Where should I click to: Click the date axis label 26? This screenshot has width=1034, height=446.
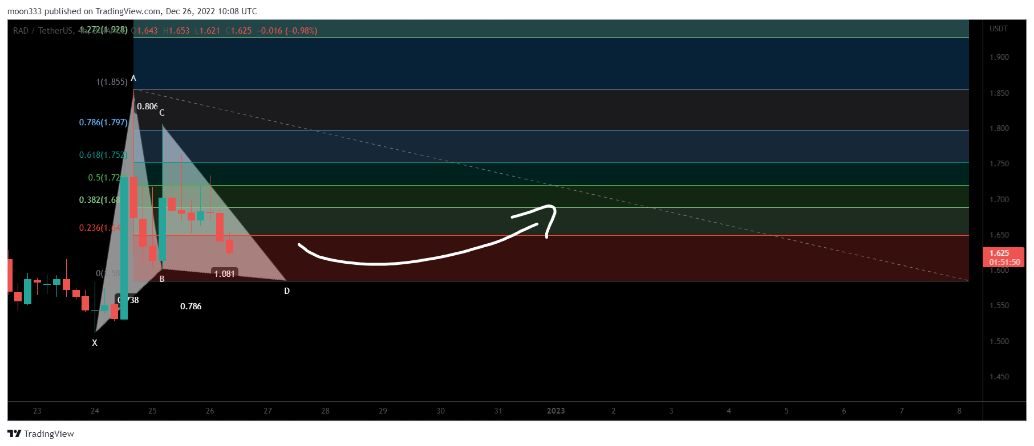(x=210, y=411)
